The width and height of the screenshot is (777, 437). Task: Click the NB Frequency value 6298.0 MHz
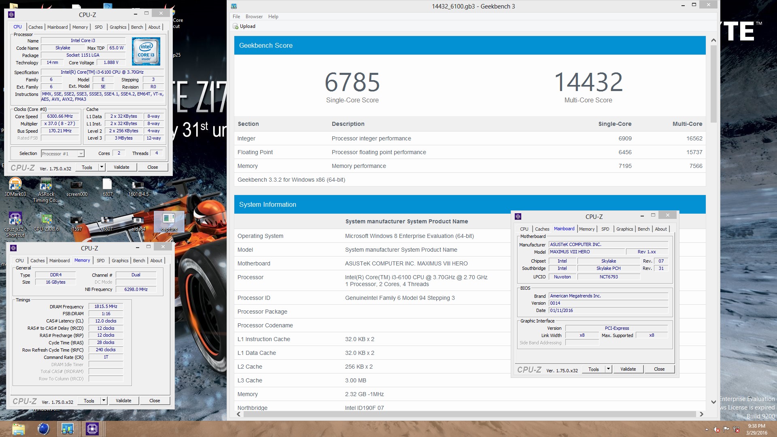[136, 289]
